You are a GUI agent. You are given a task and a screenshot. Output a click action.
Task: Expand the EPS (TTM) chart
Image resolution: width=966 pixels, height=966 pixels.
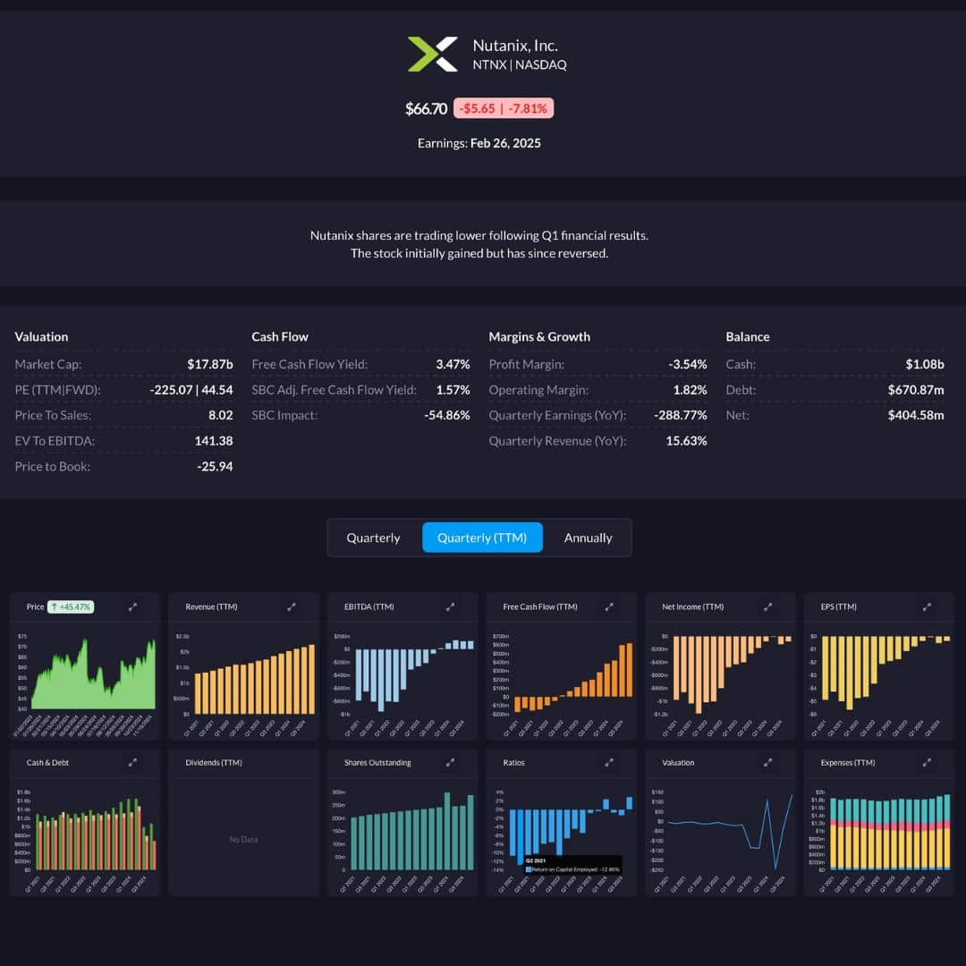(x=927, y=606)
